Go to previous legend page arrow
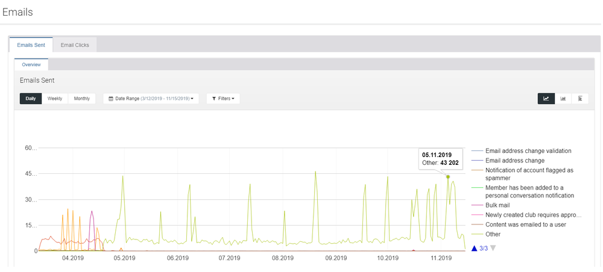Screen dimensions: 603x272 point(475,248)
